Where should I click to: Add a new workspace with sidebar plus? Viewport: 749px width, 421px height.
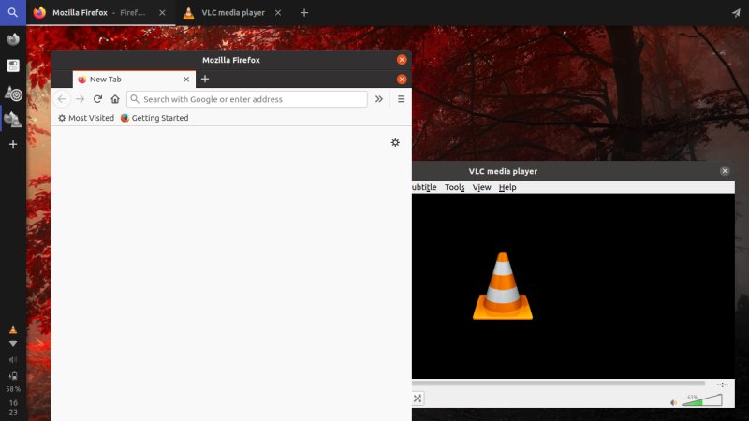(13, 144)
